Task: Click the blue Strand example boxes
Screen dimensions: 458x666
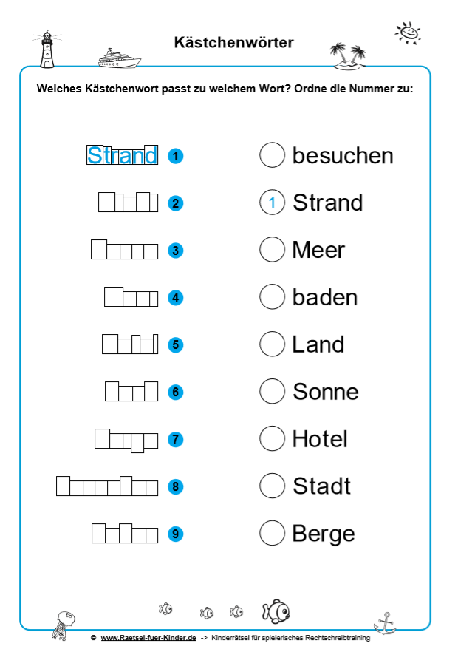Action: pos(123,155)
